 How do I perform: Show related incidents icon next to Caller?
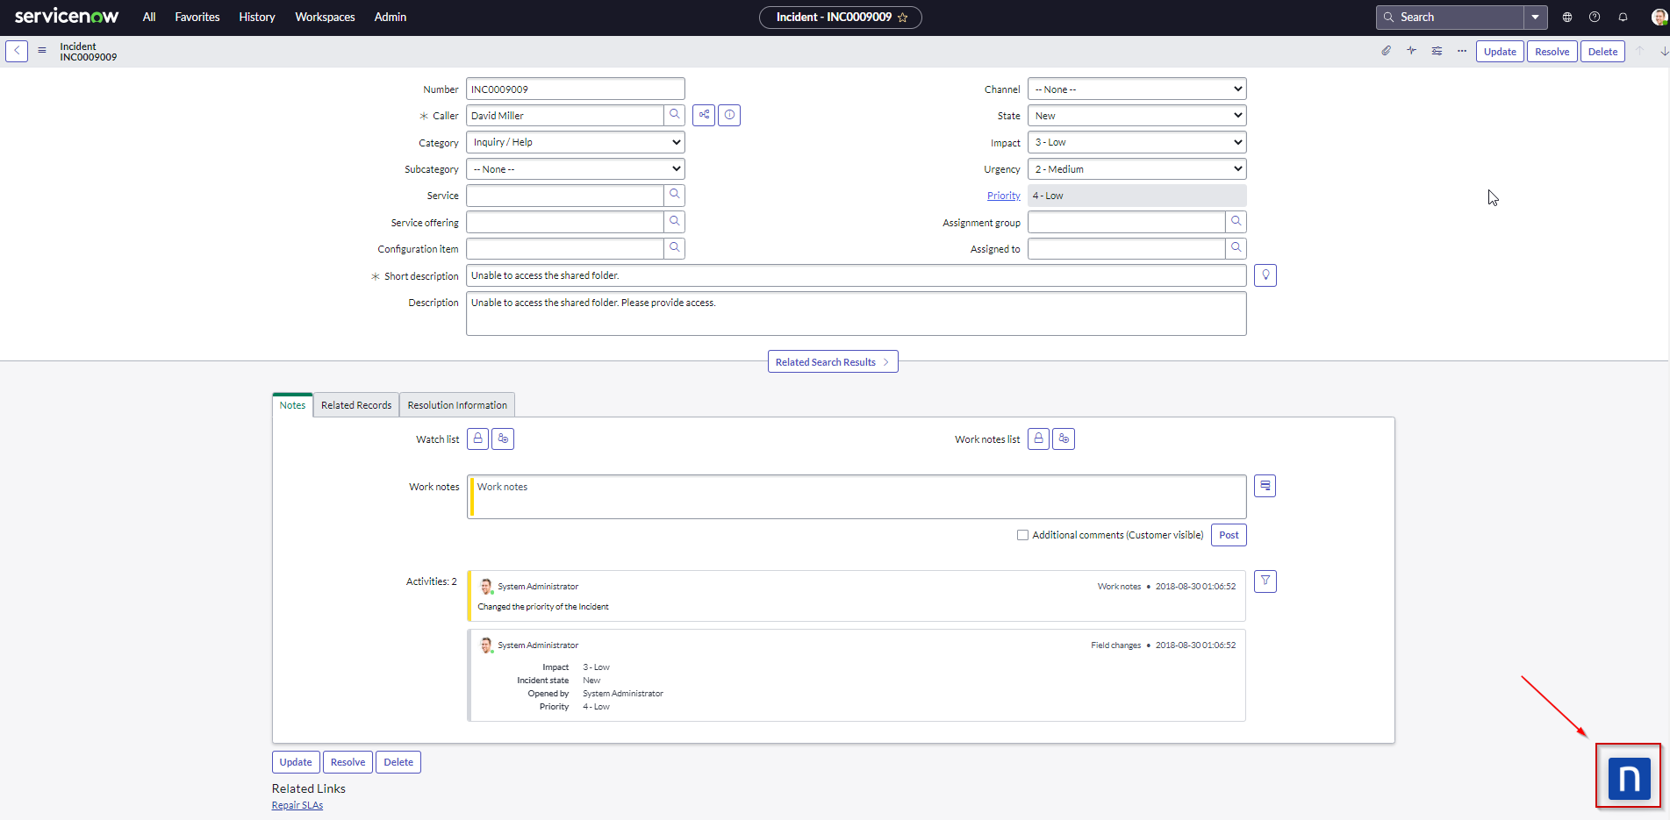pos(704,115)
